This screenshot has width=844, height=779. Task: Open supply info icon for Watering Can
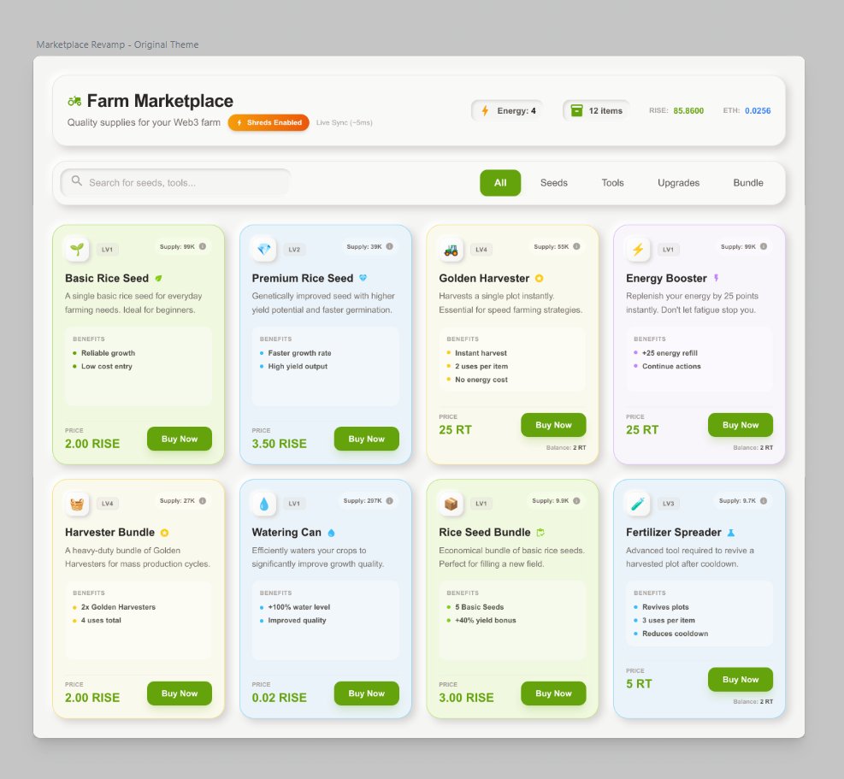[x=390, y=501]
